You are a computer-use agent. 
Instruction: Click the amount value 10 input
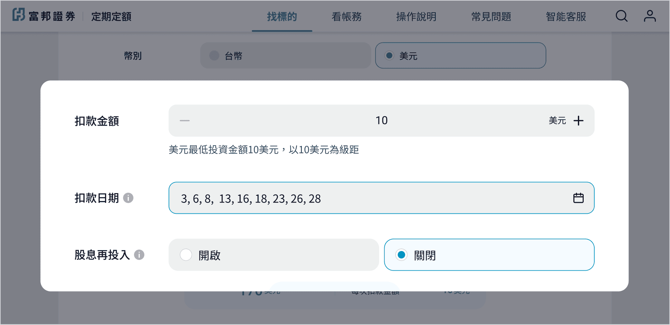click(x=381, y=121)
